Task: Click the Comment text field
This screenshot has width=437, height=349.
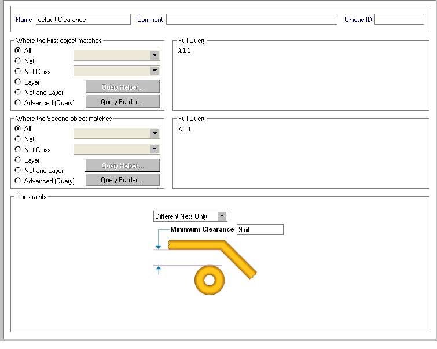Action: coord(251,20)
